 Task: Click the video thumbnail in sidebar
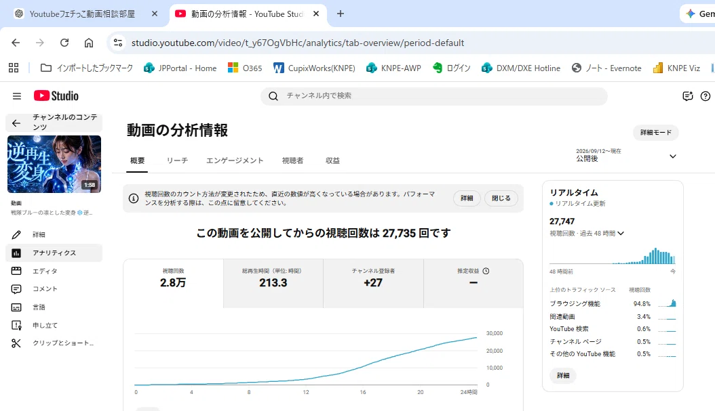(54, 165)
